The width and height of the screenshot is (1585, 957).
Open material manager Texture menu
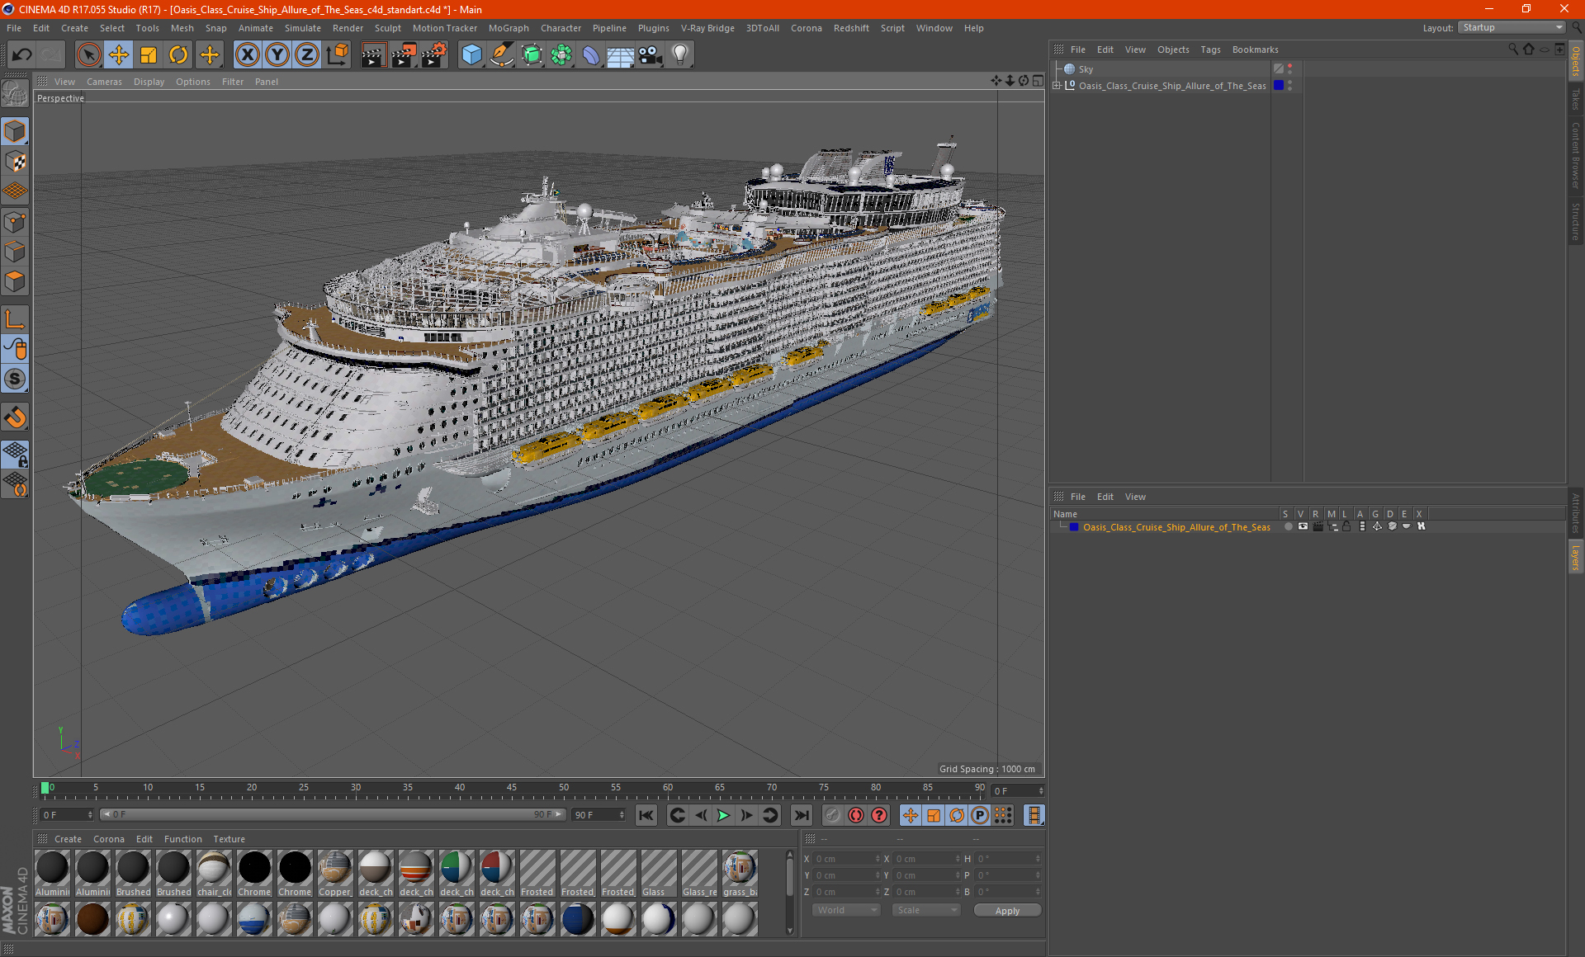tap(229, 839)
